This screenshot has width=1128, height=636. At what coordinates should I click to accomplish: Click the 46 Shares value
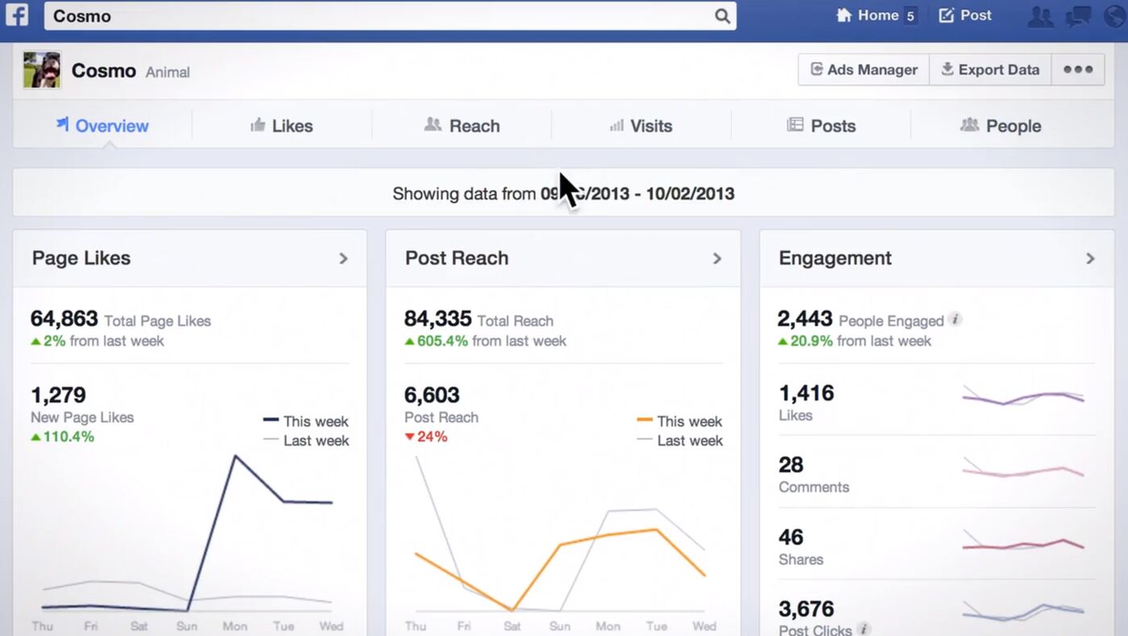coord(791,537)
